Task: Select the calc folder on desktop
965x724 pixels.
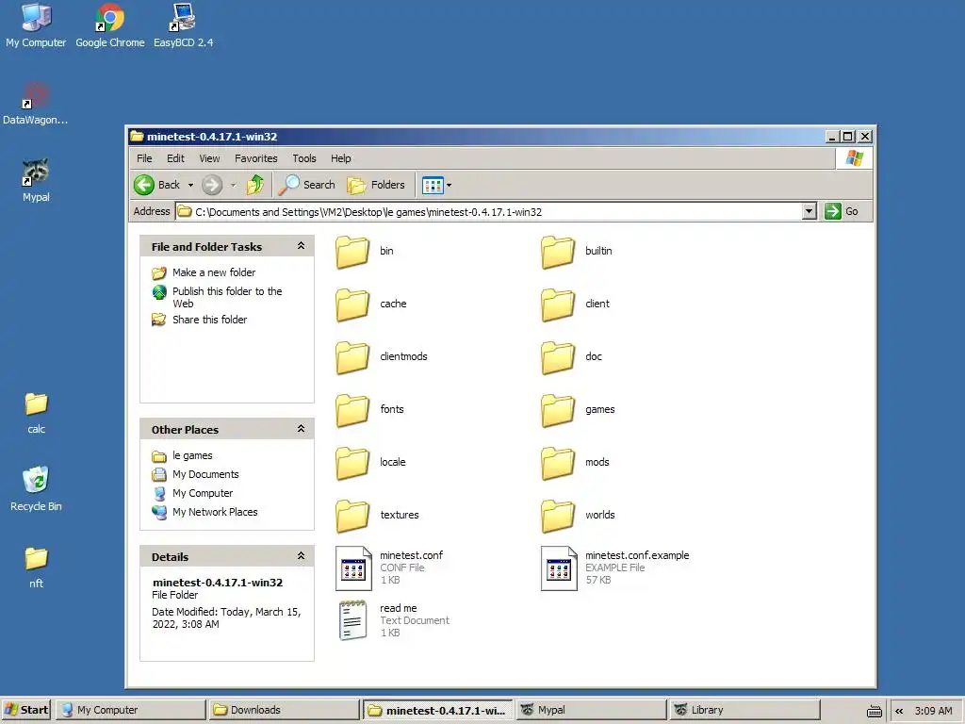Action: 36,413
